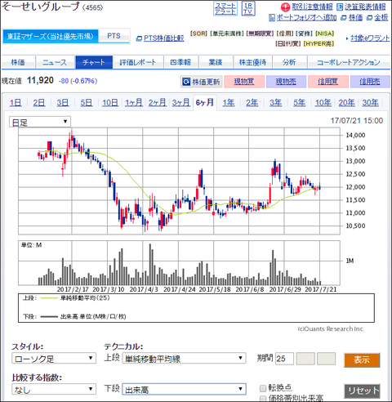Select the 1年 chart period

(229, 103)
